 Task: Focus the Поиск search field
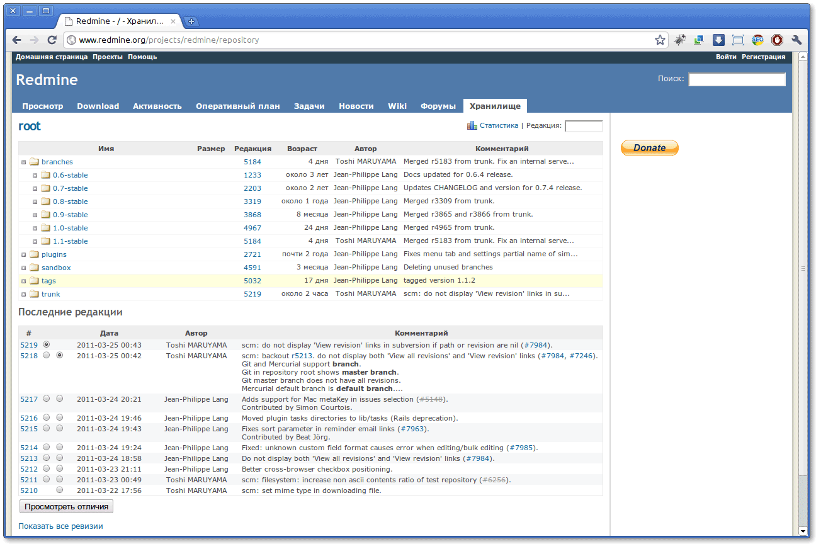click(x=737, y=79)
